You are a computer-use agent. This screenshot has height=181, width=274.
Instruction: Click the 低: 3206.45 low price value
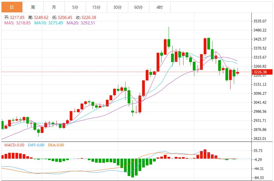pyautogui.click(x=62, y=18)
